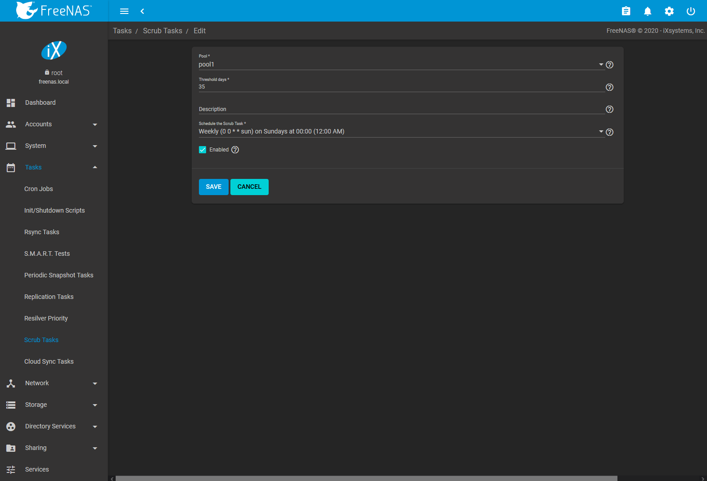The image size is (707, 481).
Task: Click Tasks breadcrumb link
Action: tap(122, 31)
